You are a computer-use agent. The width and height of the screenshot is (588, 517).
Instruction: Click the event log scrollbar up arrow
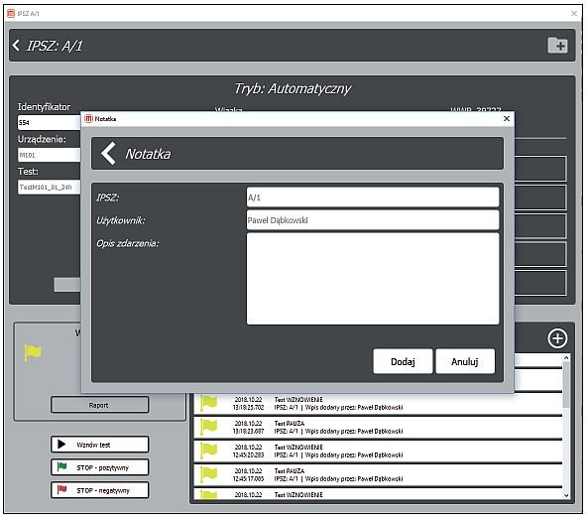(x=566, y=358)
